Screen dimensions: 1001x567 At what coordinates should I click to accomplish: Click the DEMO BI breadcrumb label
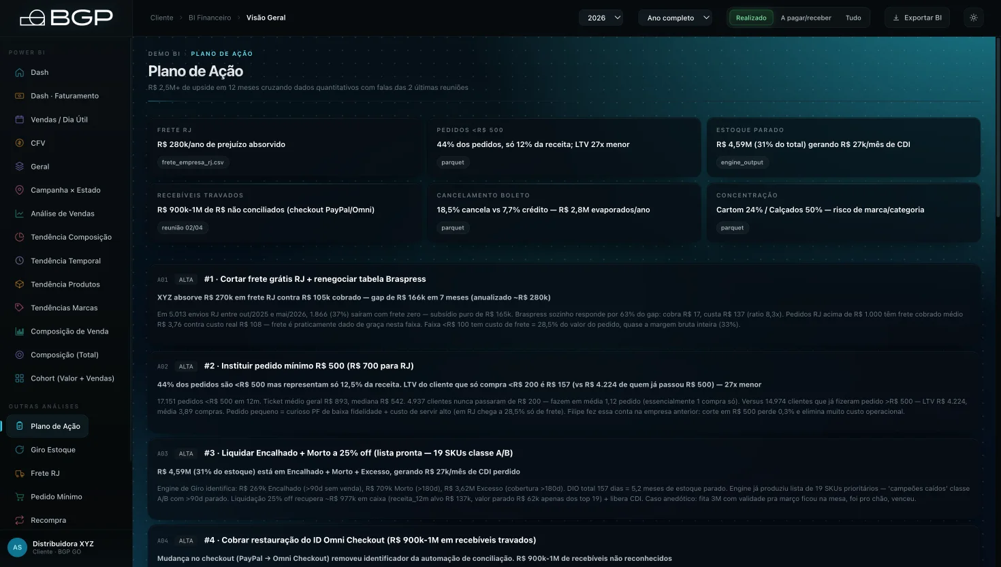pyautogui.click(x=164, y=54)
